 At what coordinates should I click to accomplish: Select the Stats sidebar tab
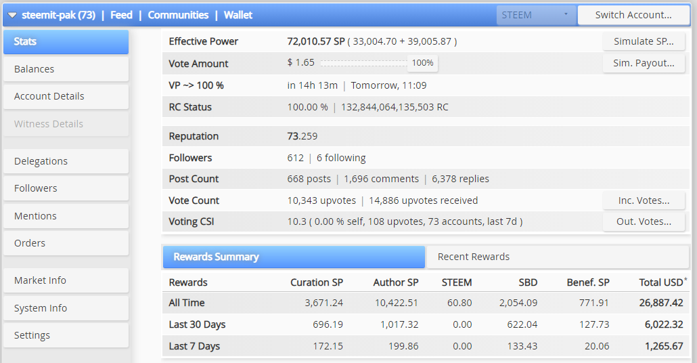66,42
